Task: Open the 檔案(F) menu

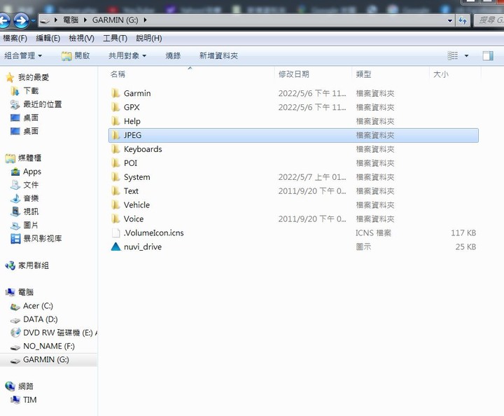Action: [15, 39]
